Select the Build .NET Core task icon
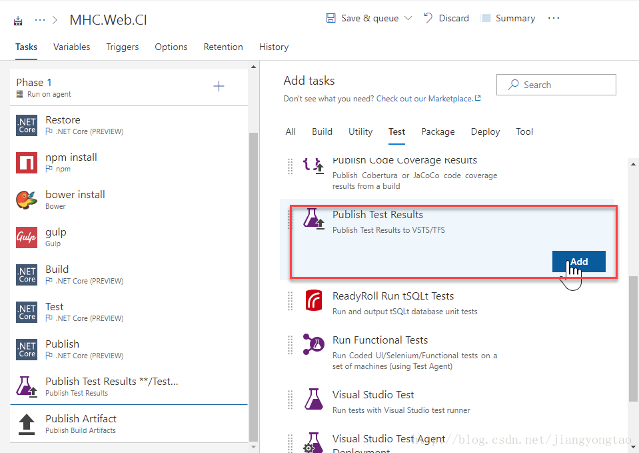This screenshot has height=453, width=639. pos(27,275)
